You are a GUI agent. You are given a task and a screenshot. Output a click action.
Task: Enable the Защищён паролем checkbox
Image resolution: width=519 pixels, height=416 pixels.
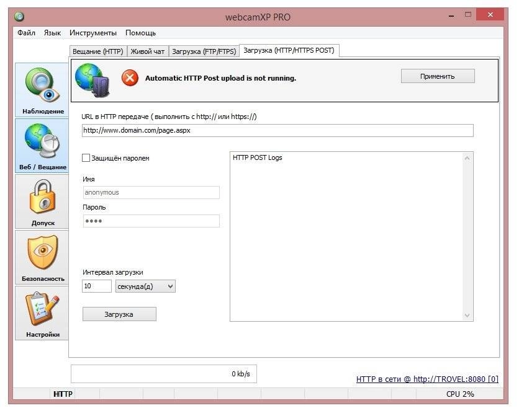pos(86,158)
